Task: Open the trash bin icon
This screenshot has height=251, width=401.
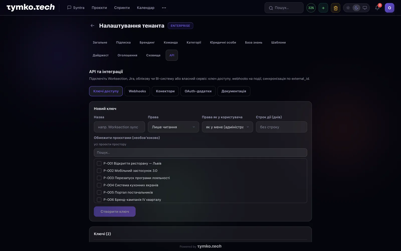Action: point(336,8)
